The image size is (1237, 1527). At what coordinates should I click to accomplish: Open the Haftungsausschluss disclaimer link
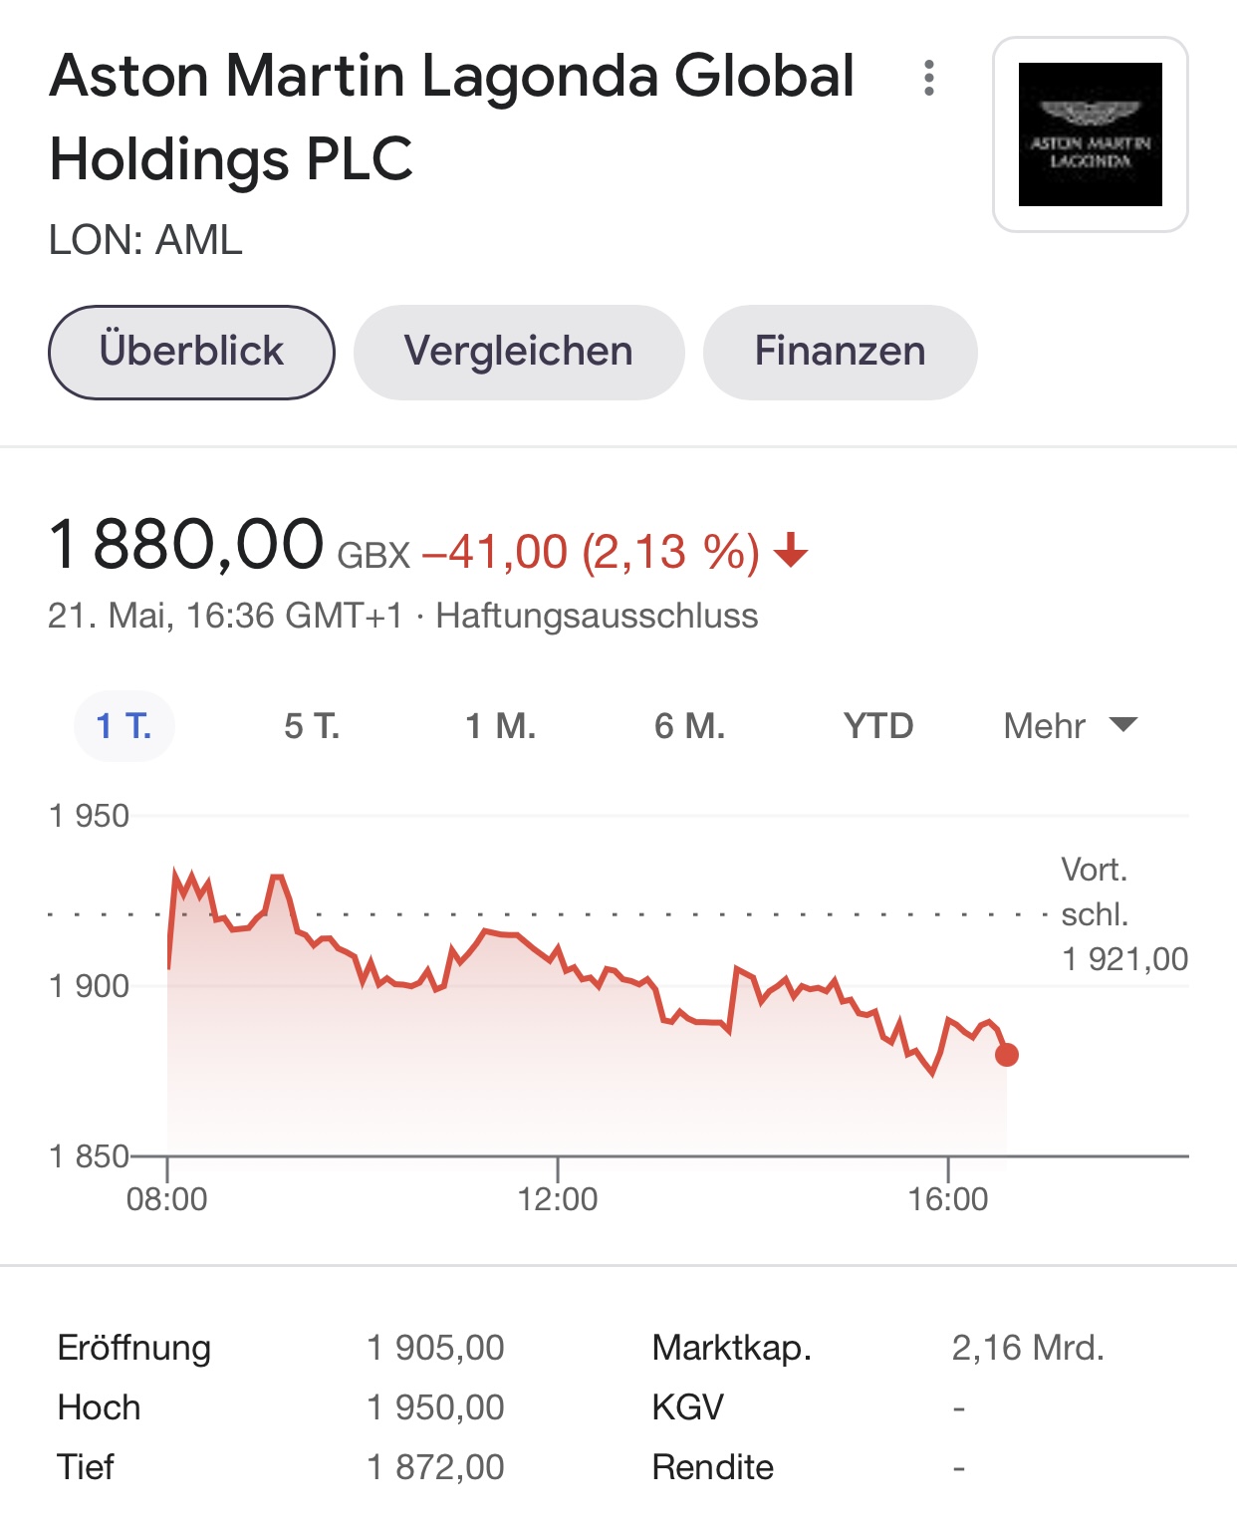[x=597, y=616]
